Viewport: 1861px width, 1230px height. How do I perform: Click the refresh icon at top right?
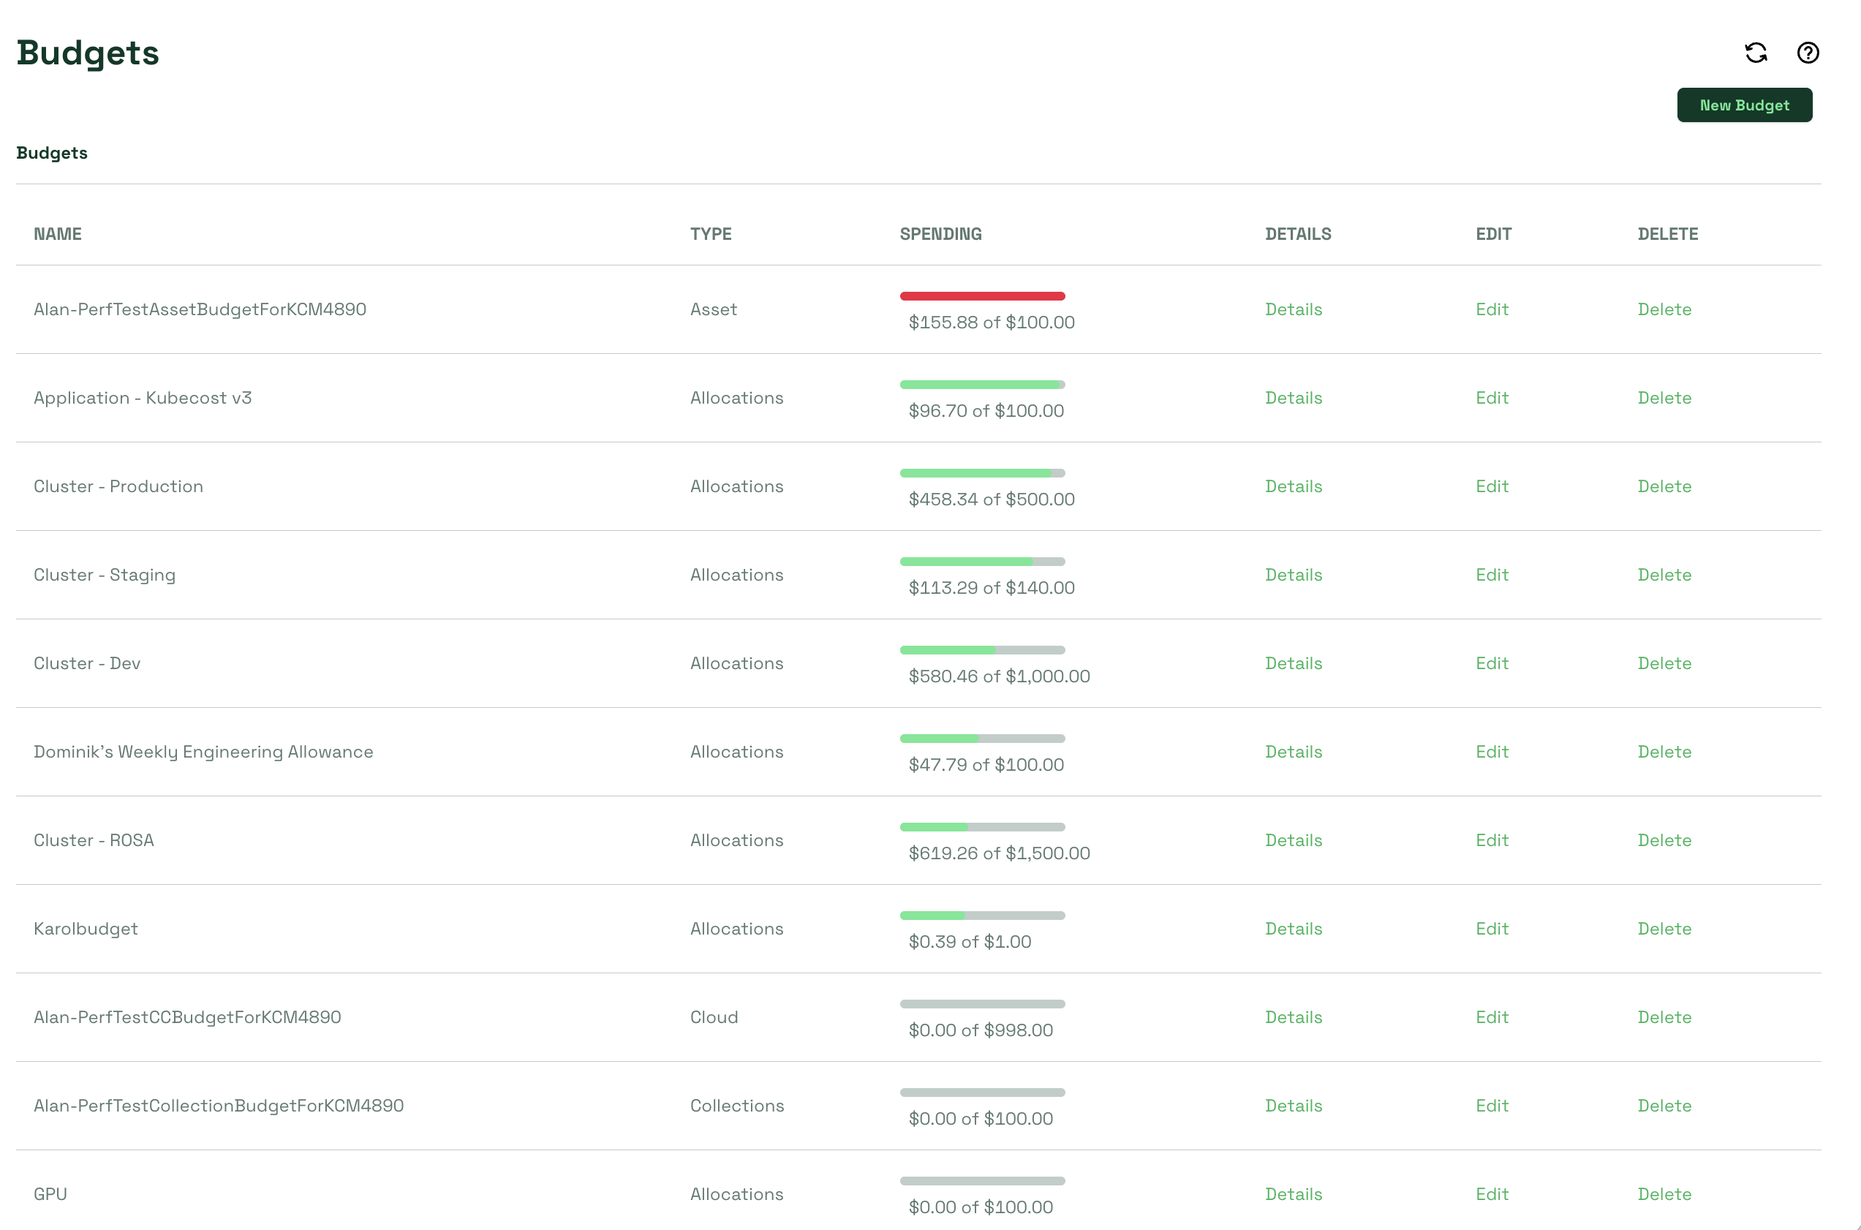(x=1755, y=53)
